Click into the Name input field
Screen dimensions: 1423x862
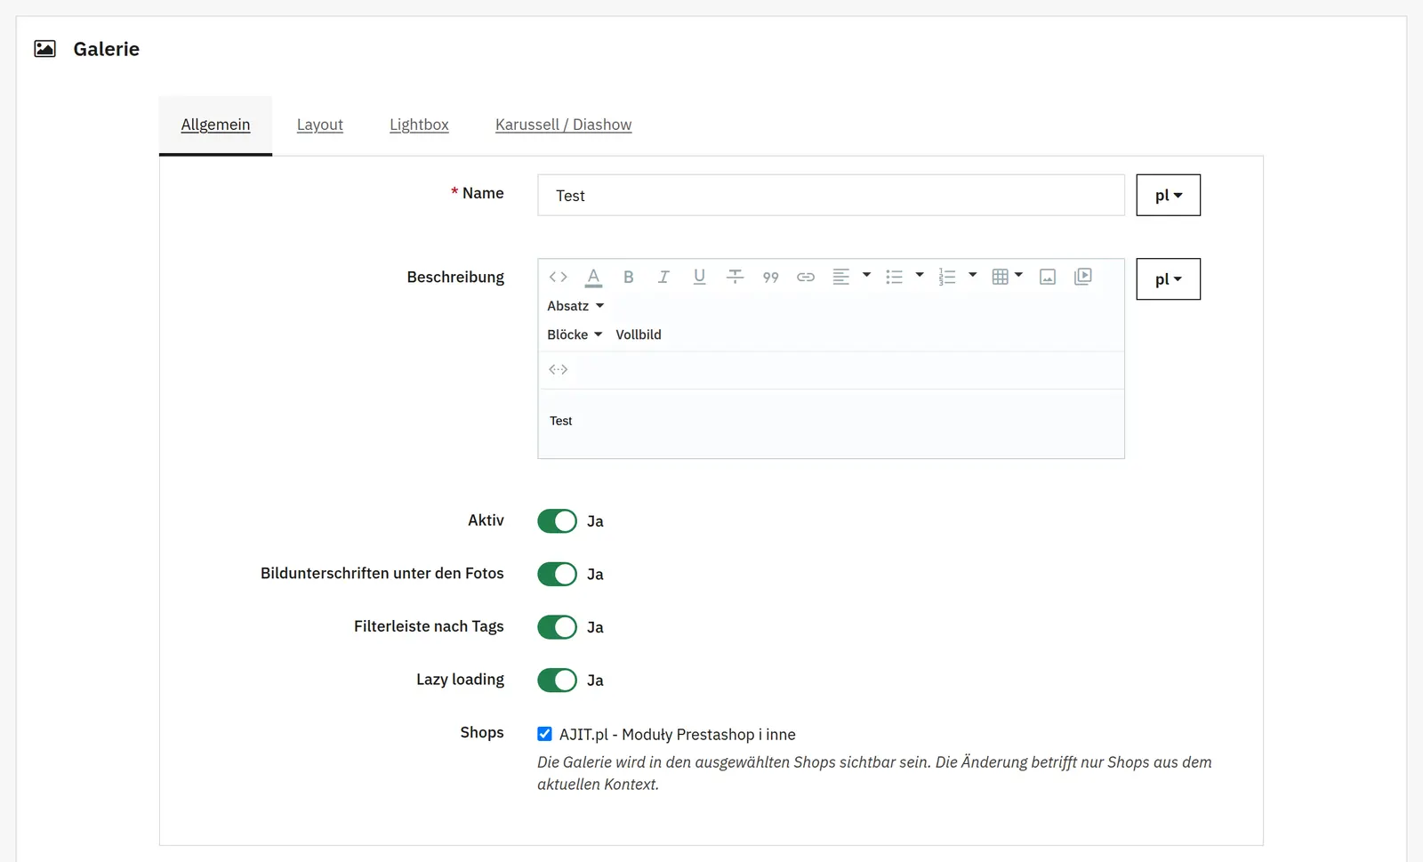coord(831,195)
